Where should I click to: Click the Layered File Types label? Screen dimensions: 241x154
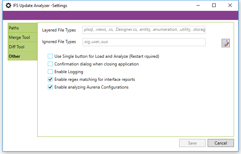point(59,30)
